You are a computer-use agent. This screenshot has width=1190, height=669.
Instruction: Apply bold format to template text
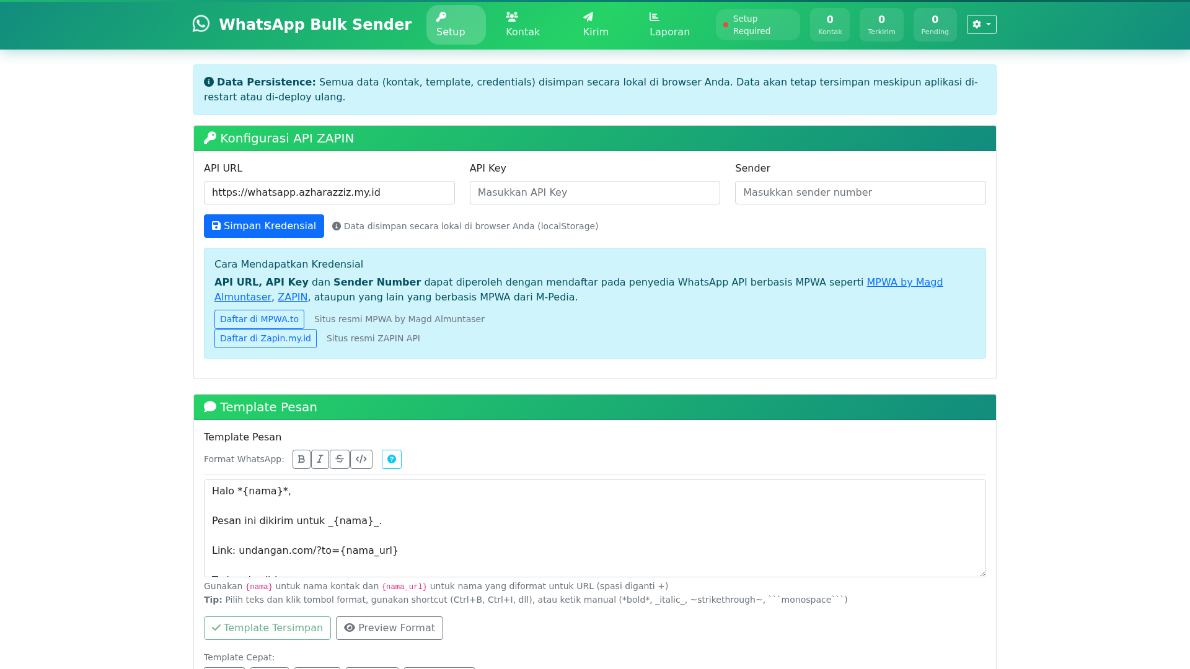[301, 460]
